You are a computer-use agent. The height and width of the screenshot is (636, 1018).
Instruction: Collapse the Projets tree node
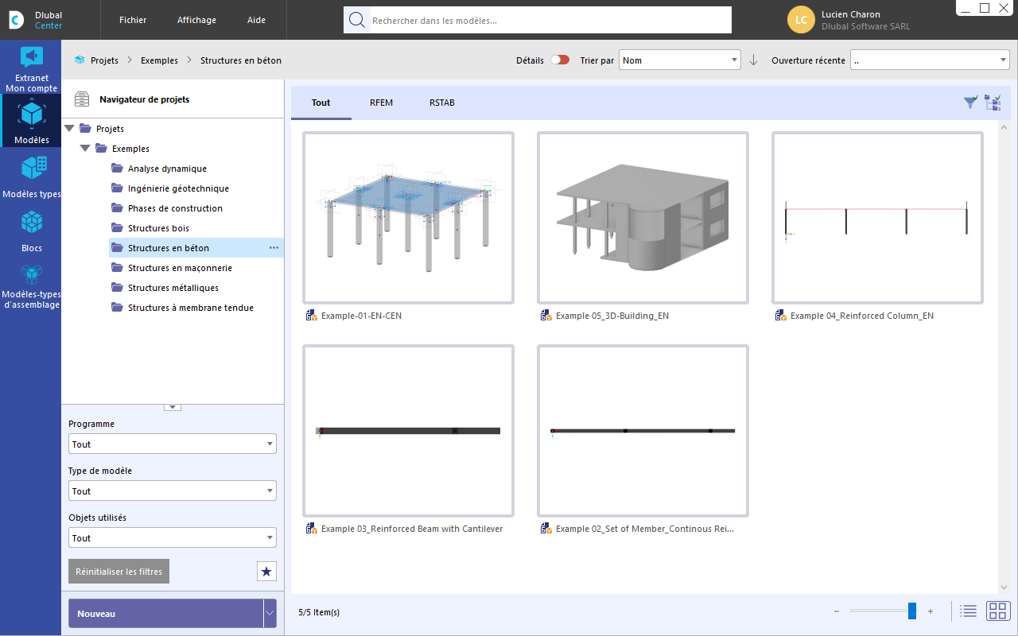(x=69, y=128)
